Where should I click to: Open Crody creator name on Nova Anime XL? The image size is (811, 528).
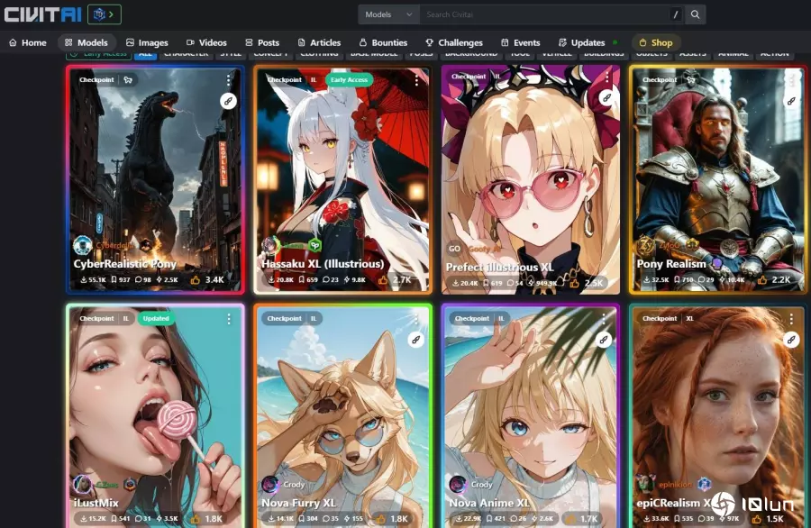481,485
